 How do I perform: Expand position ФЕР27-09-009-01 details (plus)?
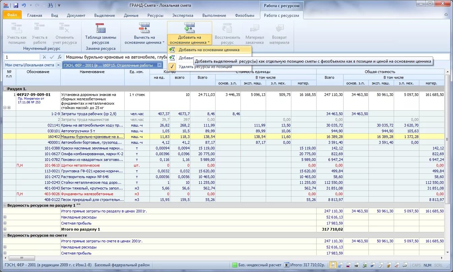click(x=9, y=108)
